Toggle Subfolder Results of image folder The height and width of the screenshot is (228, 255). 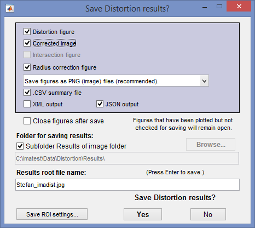click(x=20, y=146)
